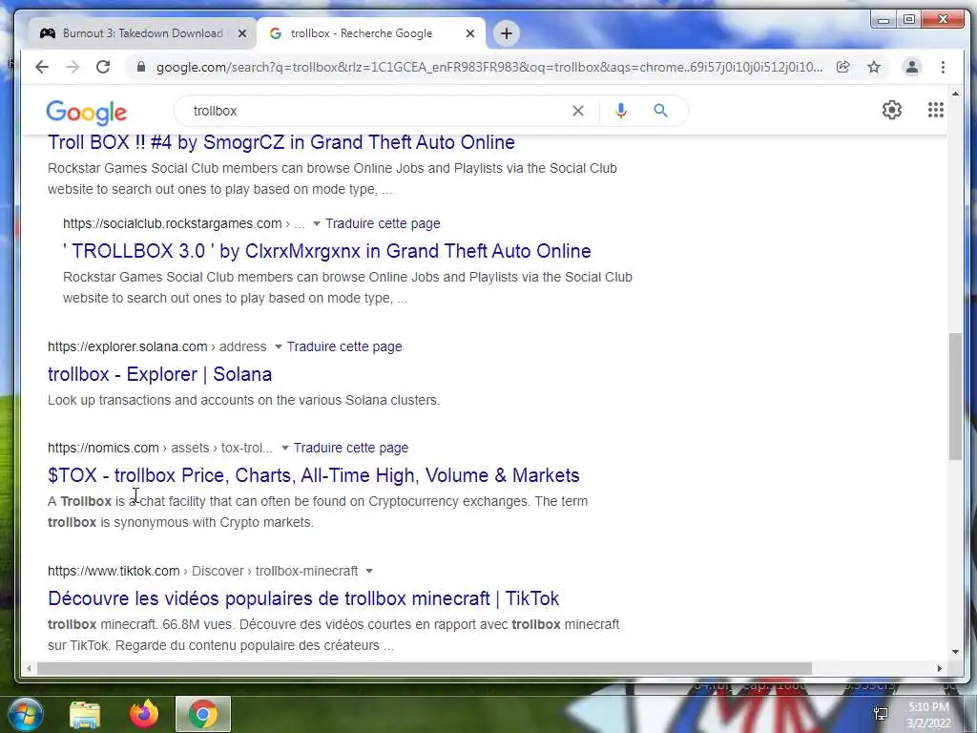Translate the socialclub.rockstargames.com result page
This screenshot has width=977, height=733.
(x=383, y=223)
